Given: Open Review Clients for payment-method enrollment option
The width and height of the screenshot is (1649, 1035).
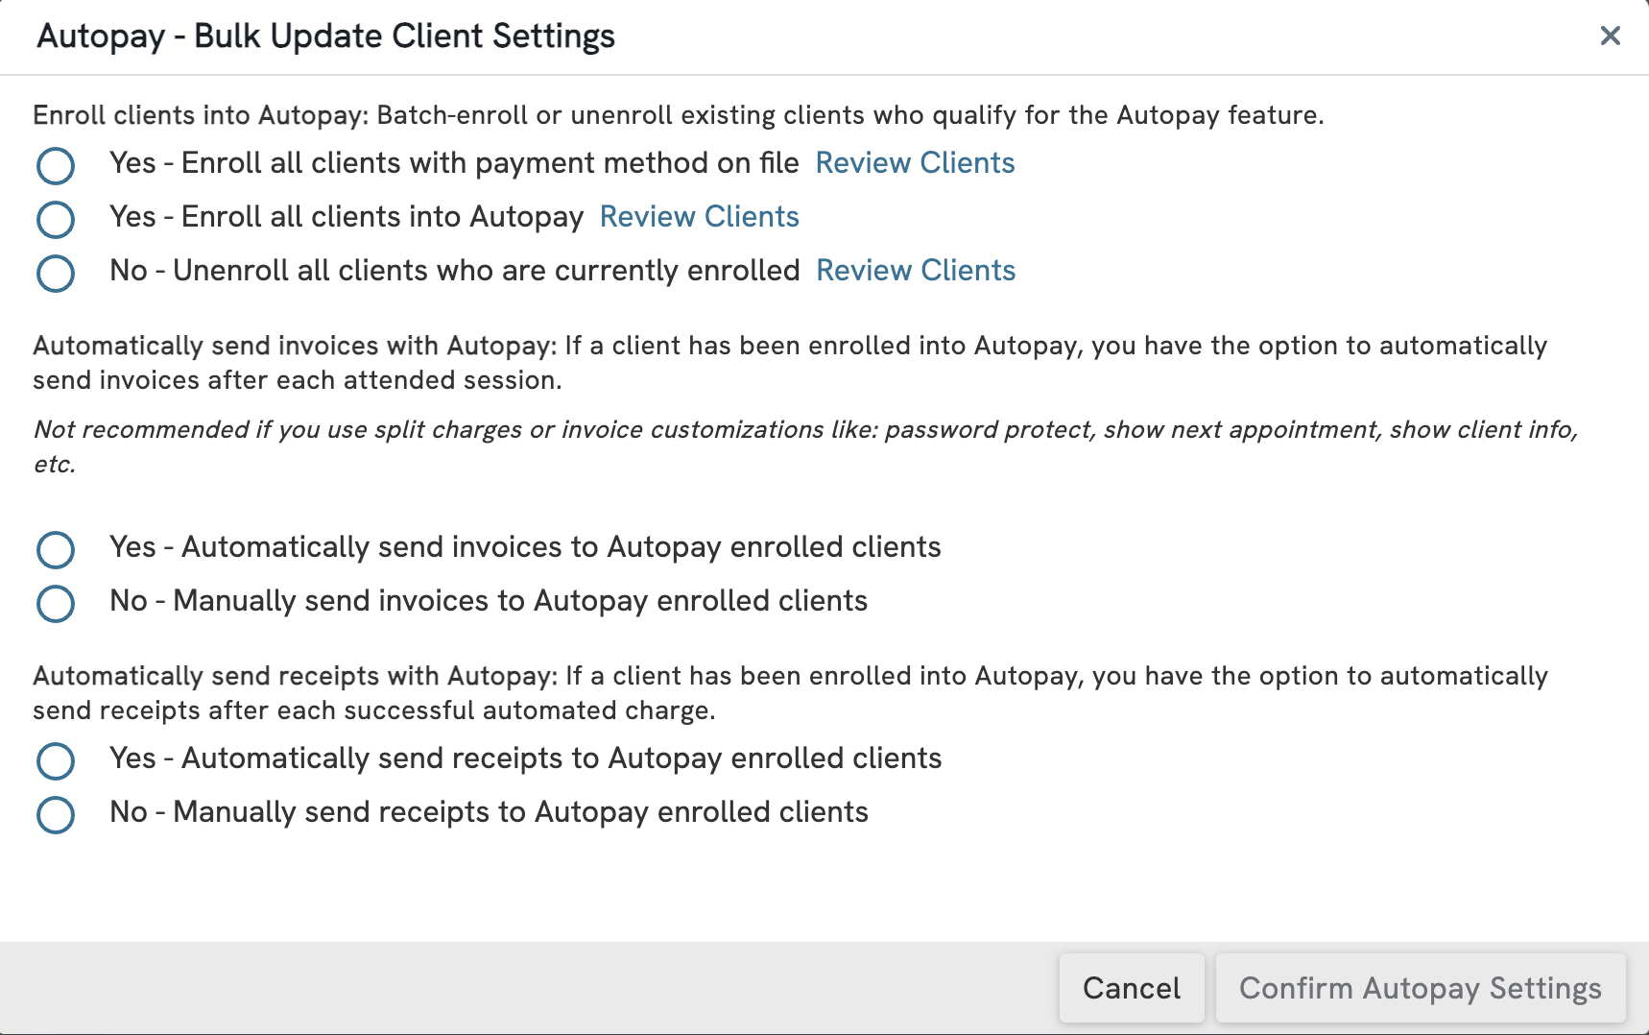Looking at the screenshot, I should tap(915, 163).
